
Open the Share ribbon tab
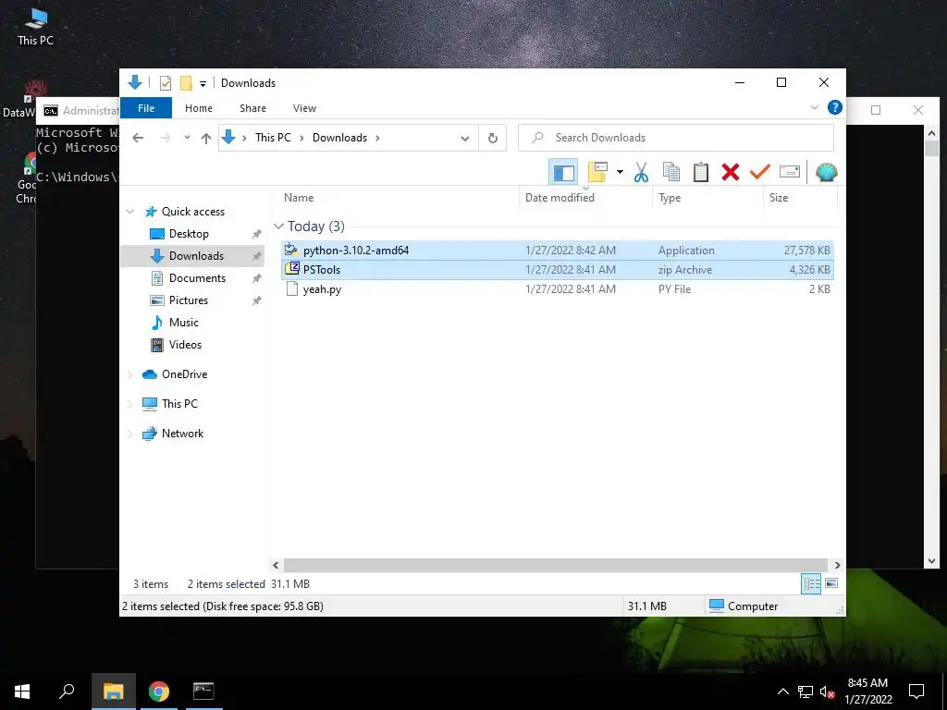(252, 108)
